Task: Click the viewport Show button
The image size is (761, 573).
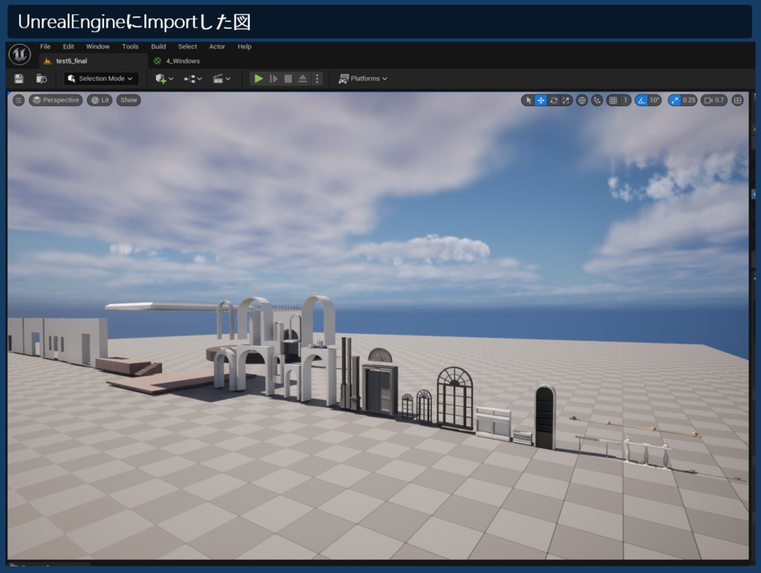Action: click(x=129, y=100)
